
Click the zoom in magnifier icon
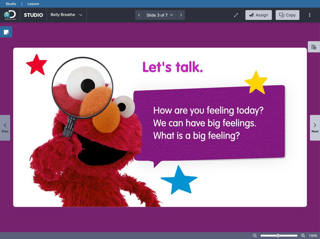[303, 235]
